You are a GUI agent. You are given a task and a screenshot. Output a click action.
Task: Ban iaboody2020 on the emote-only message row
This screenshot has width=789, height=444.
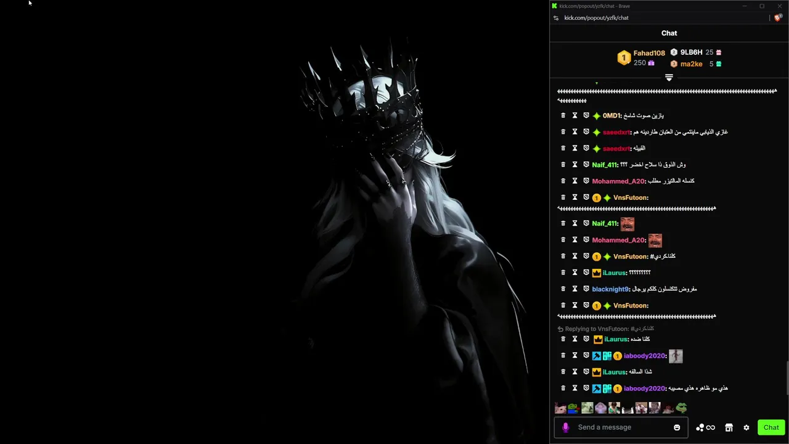[586, 355]
